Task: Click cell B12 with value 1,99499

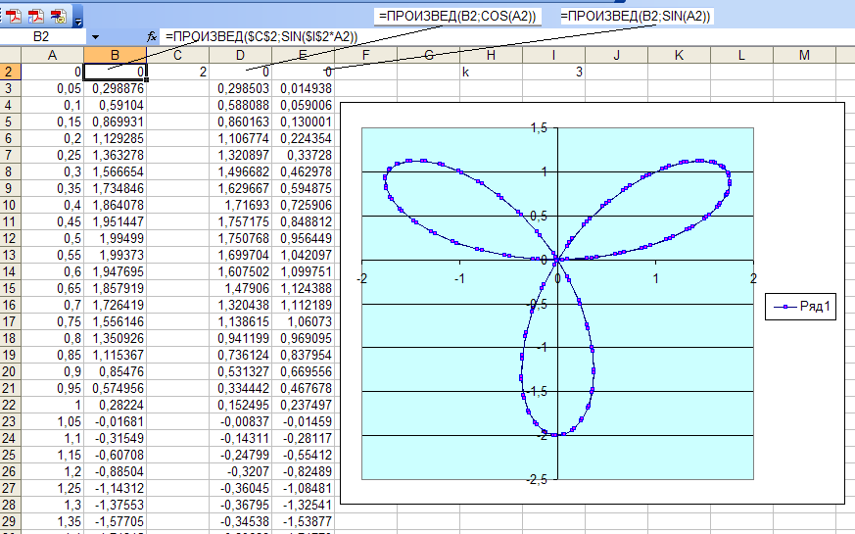Action: pyautogui.click(x=115, y=238)
